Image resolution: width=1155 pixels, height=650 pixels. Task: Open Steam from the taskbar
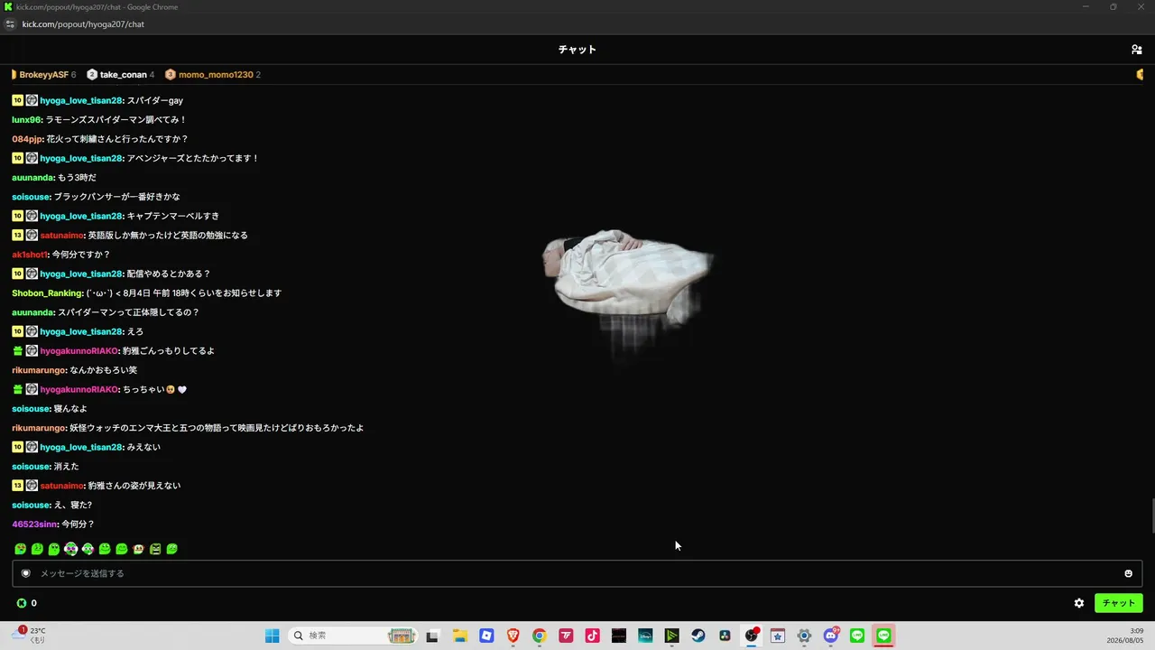698,636
